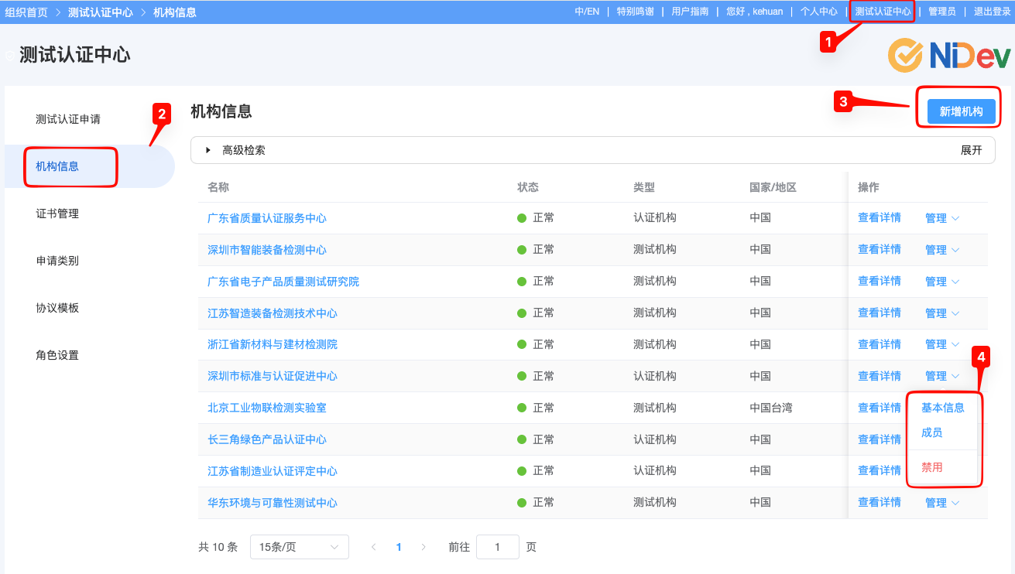Open 江苏省制造业认证评定中心 name link
This screenshot has width=1015, height=574.
coord(273,471)
